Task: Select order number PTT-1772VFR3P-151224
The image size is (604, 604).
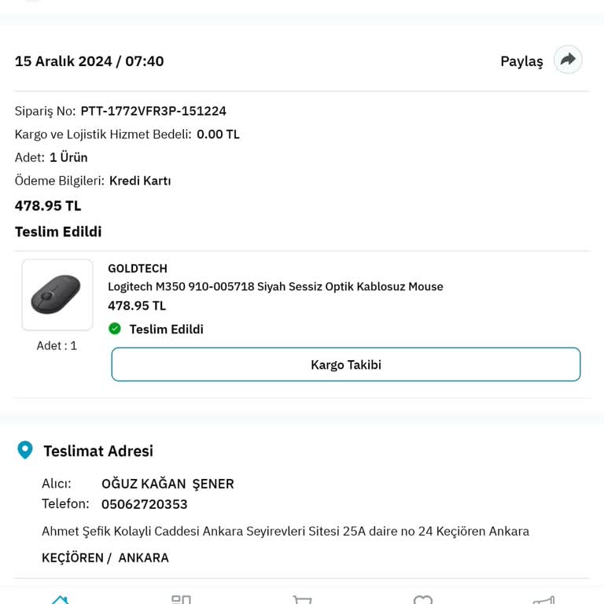Action: 153,111
